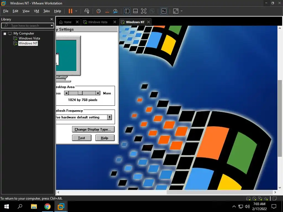Click the Desktop Area right arrow button
The width and height of the screenshot is (283, 212).
coord(98,93)
